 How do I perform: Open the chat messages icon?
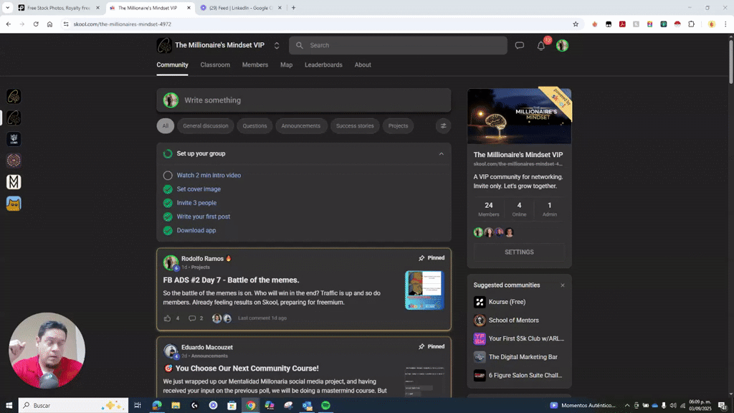[x=519, y=45]
